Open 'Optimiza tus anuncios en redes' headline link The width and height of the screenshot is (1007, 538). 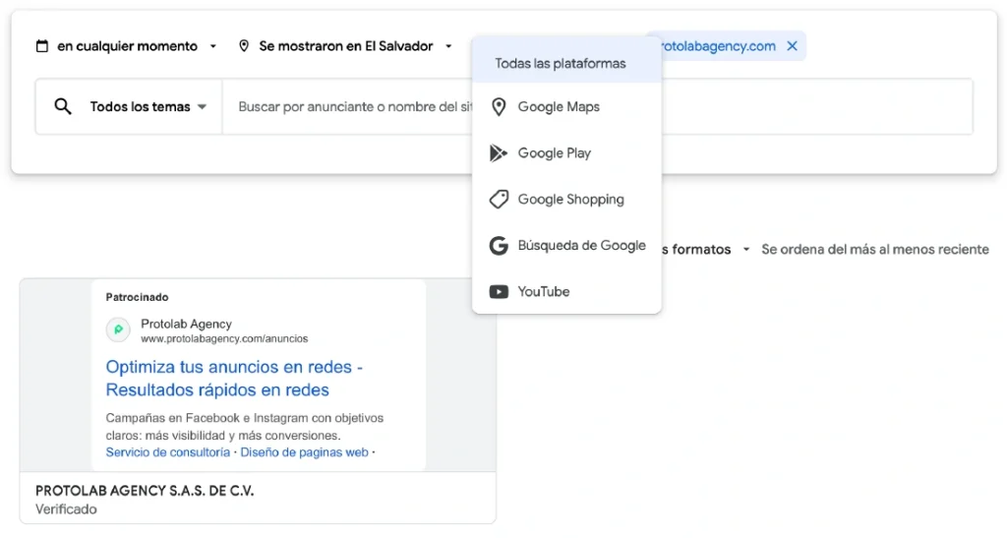point(234,379)
